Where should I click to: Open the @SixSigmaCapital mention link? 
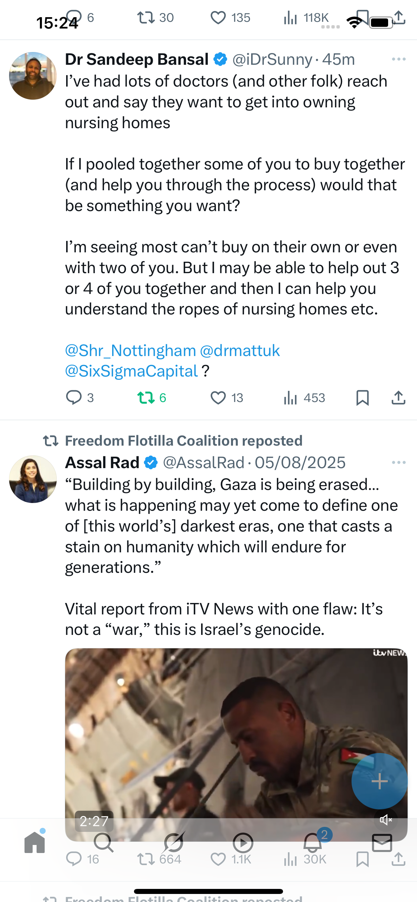131,371
